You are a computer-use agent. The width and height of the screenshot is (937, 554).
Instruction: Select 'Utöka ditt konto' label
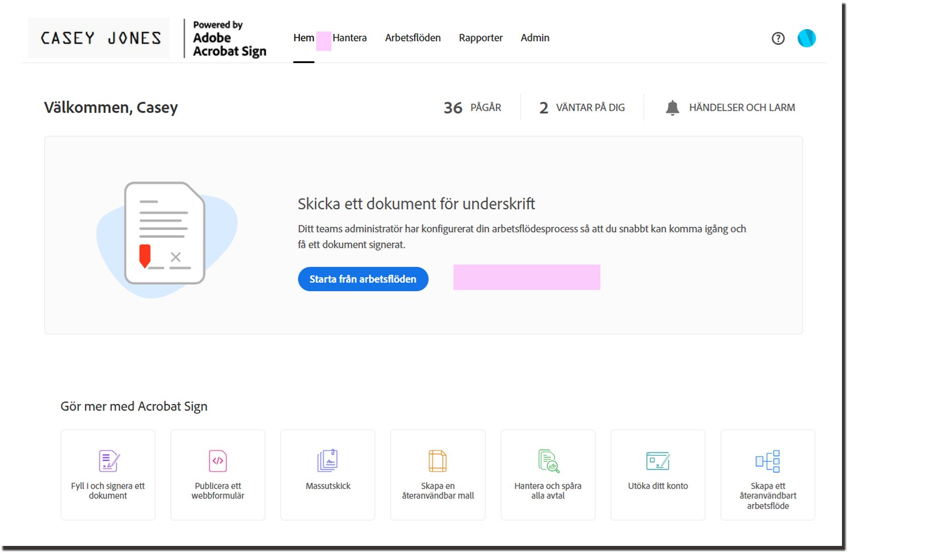[658, 486]
